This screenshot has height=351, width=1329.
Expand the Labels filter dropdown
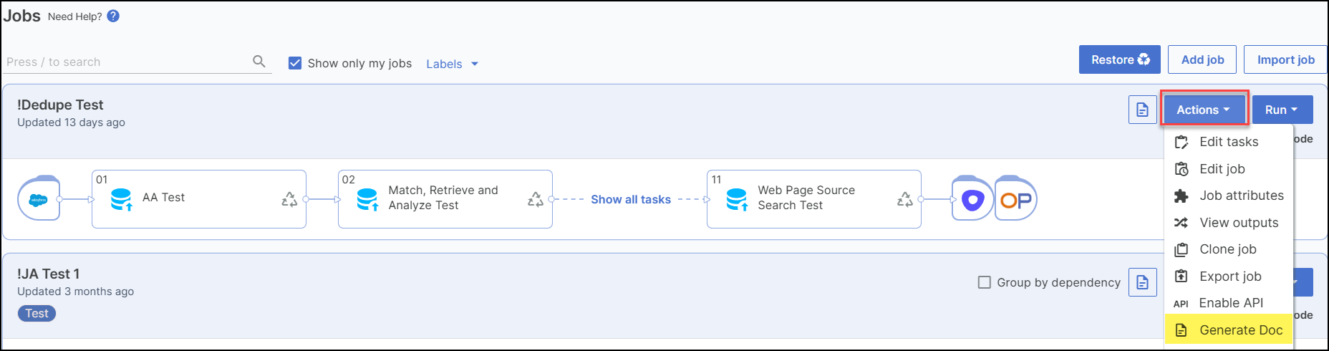click(452, 64)
